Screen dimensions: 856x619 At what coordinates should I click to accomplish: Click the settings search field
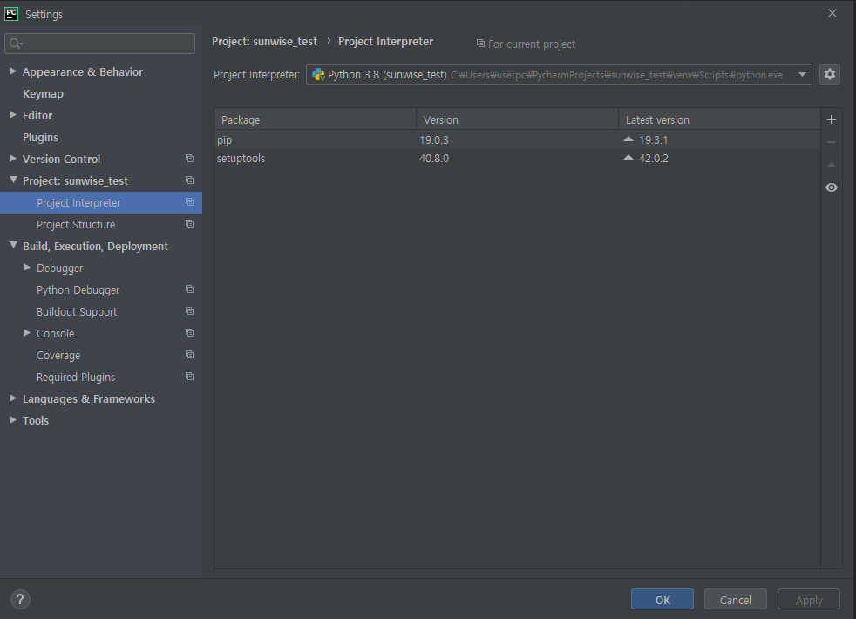[x=100, y=44]
